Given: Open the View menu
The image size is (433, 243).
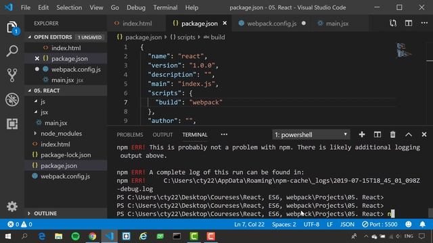Looking at the screenshot, I should (x=96, y=7).
